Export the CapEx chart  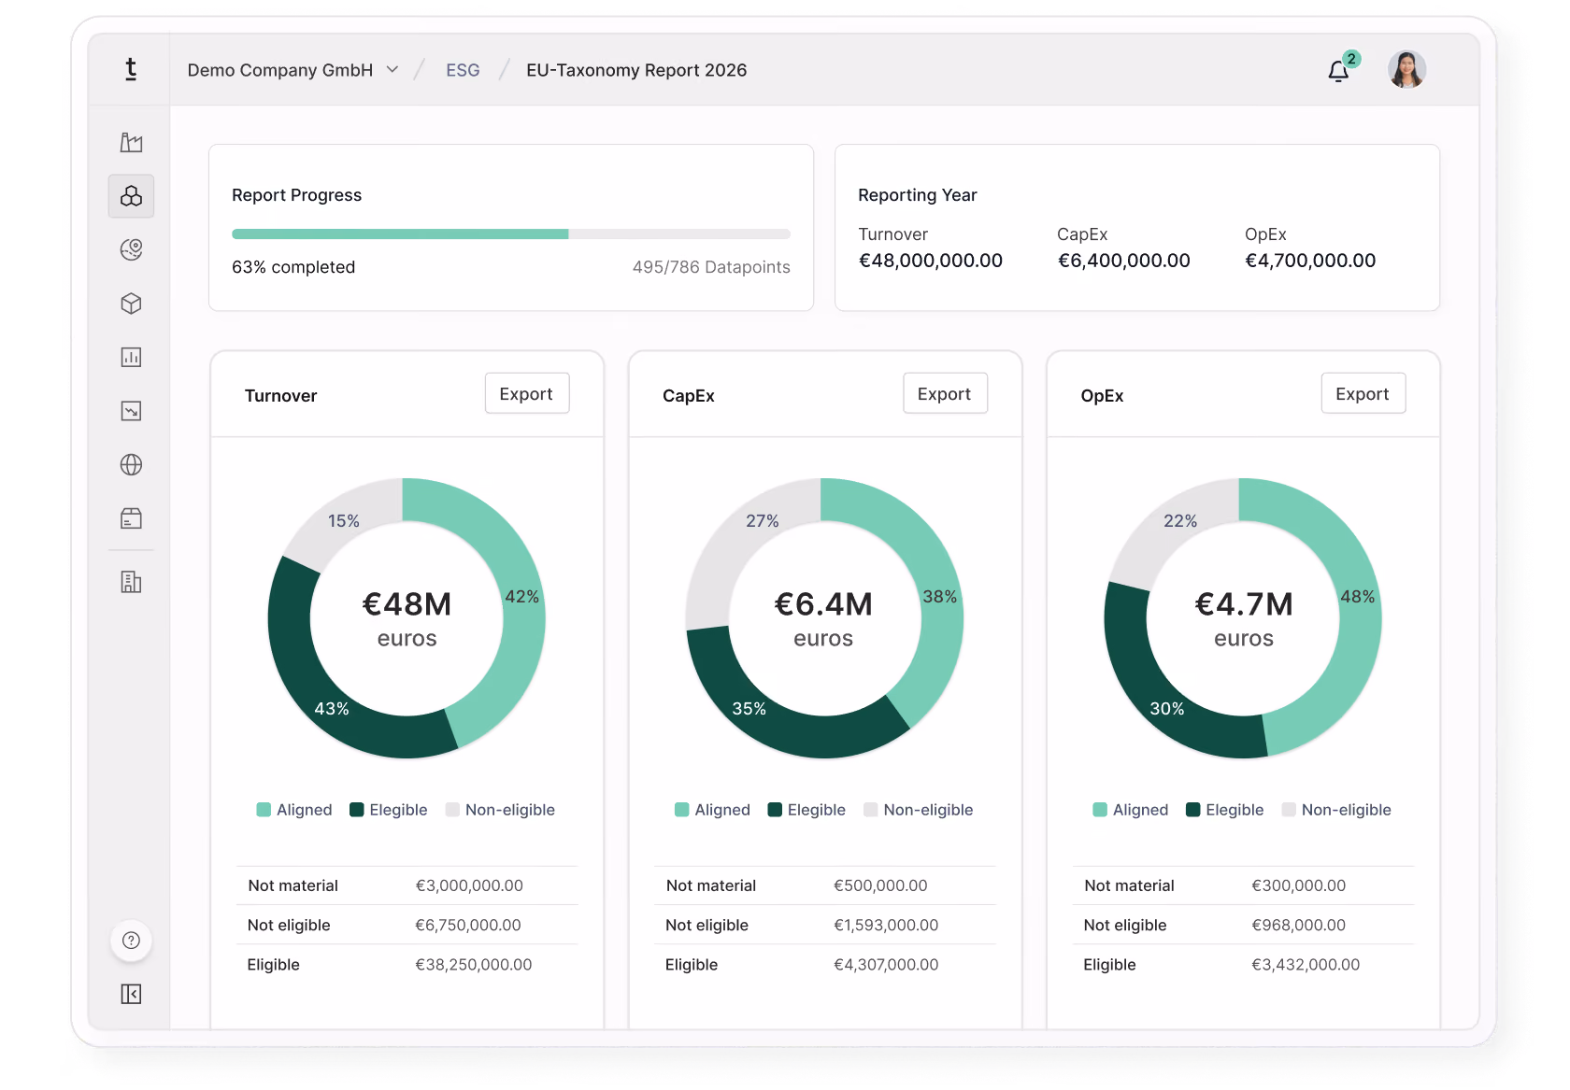pos(945,394)
